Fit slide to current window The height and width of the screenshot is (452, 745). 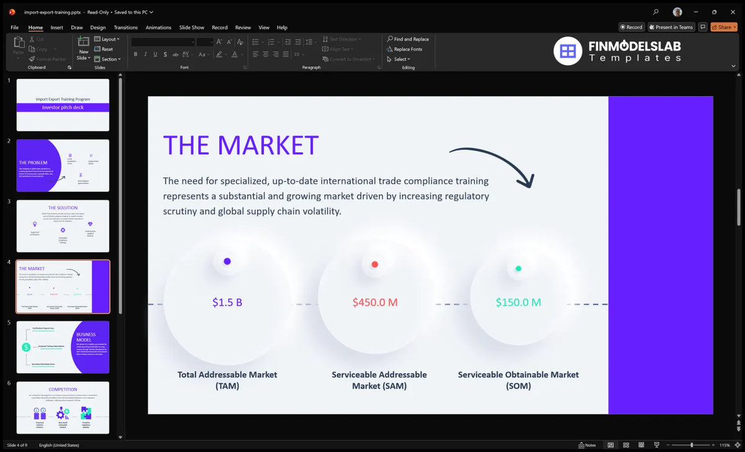coord(738,445)
